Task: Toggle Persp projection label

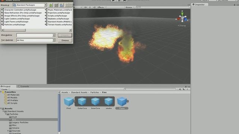Action: coord(182,26)
